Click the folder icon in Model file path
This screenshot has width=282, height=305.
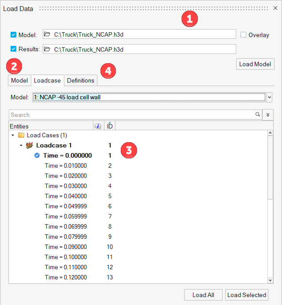click(47, 34)
